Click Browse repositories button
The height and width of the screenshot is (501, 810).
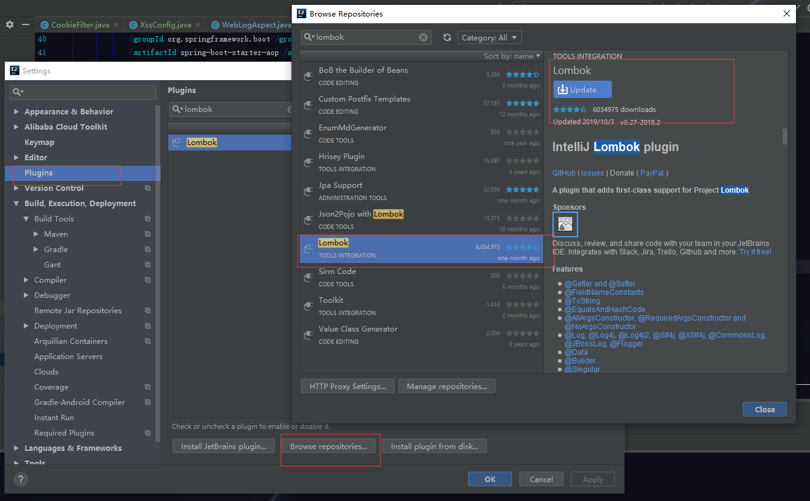pyautogui.click(x=329, y=447)
